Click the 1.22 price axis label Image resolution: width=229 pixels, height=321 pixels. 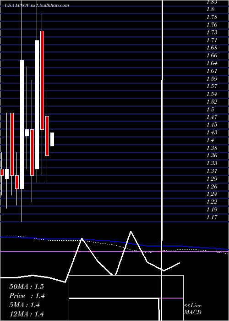212,202
